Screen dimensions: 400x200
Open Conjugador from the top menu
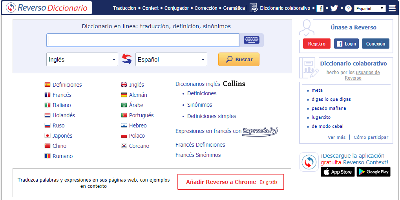[177, 8]
